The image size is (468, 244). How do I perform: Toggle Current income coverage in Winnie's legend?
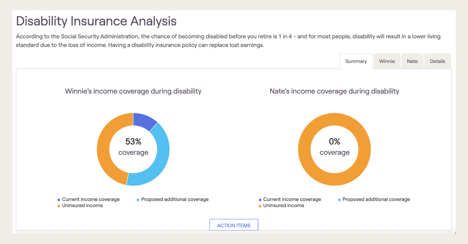(x=89, y=199)
